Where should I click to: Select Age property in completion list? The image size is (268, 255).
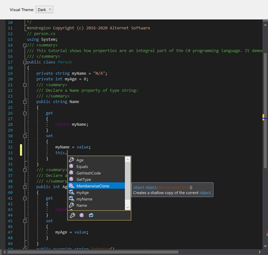96,160
